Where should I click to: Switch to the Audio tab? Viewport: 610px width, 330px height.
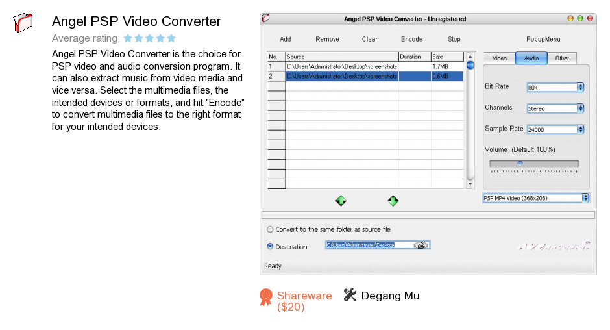531,58
